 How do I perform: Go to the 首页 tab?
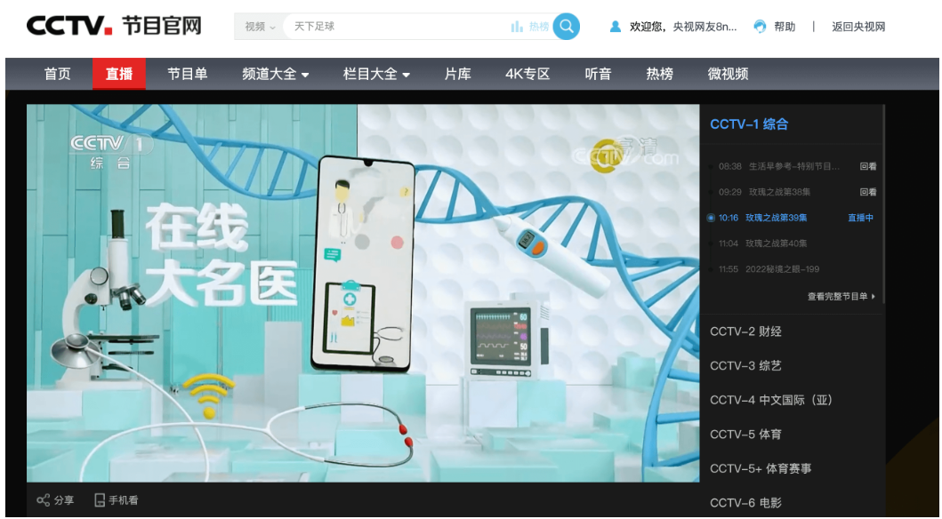58,74
